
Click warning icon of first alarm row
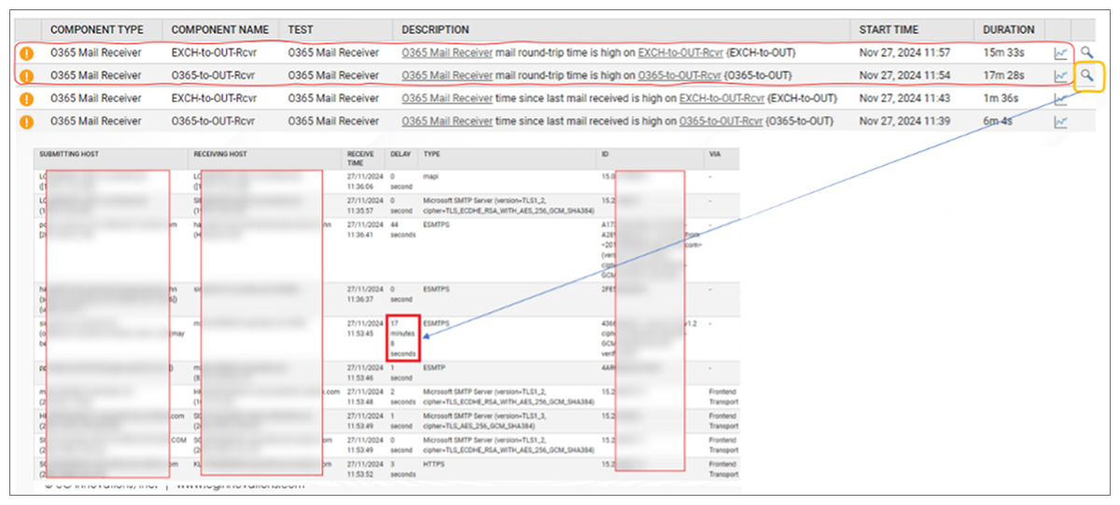[x=27, y=53]
